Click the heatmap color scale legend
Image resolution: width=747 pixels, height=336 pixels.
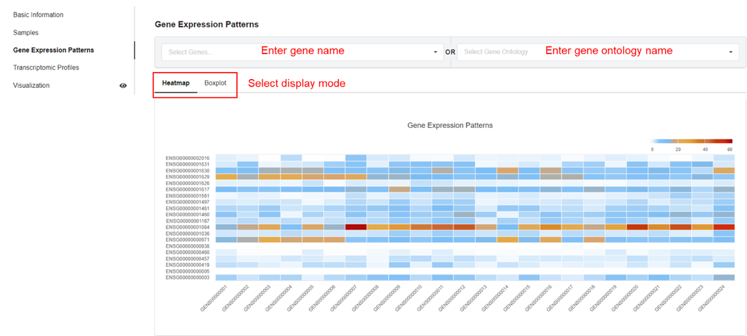691,141
